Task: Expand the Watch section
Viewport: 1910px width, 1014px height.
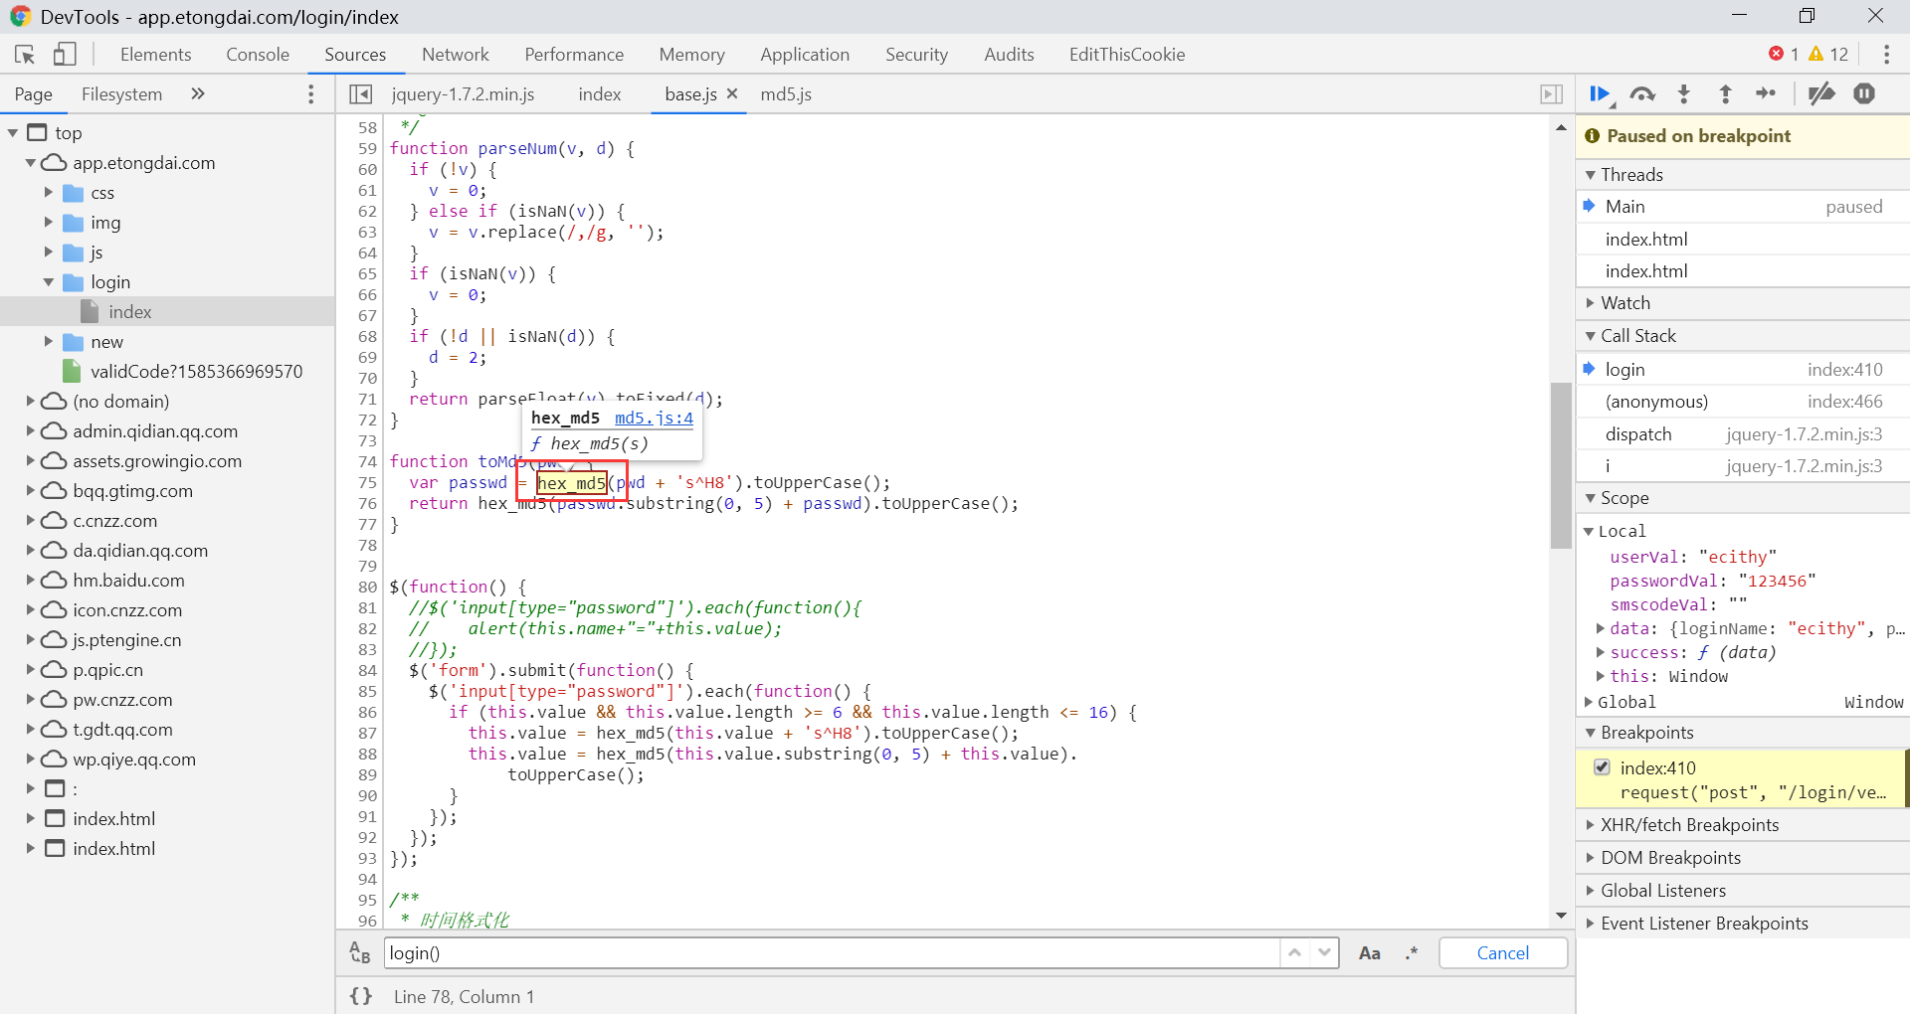Action: pyautogui.click(x=1625, y=303)
